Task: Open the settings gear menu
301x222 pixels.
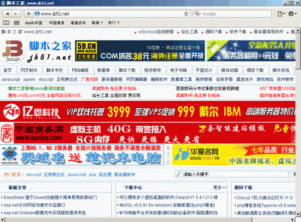Action: 292,14
